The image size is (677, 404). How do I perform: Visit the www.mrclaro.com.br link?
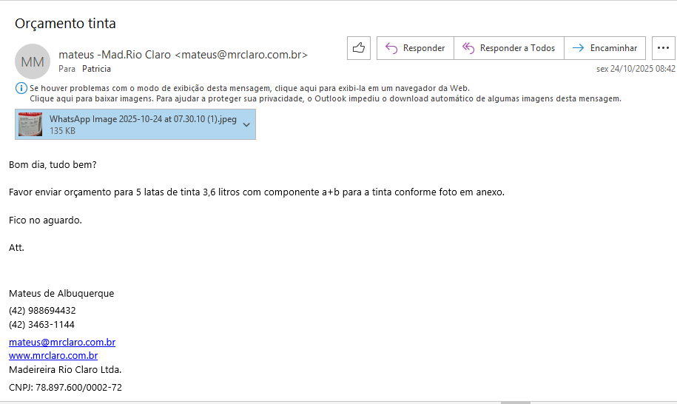click(53, 356)
